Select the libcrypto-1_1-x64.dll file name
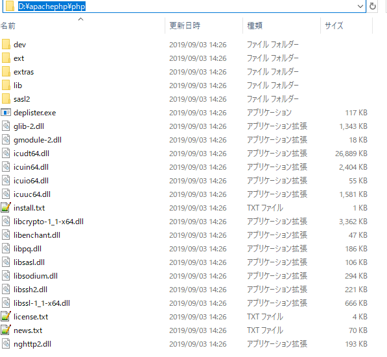This screenshot has width=387, height=357. click(x=49, y=222)
